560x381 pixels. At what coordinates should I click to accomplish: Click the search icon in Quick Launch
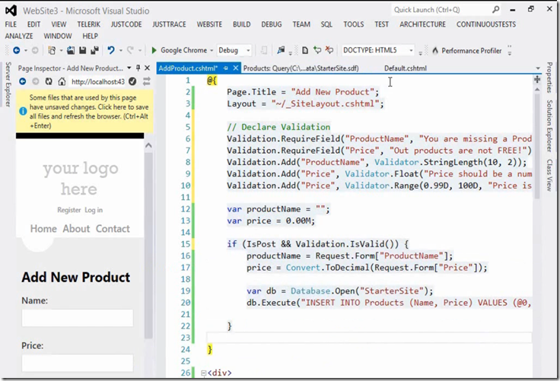point(496,10)
